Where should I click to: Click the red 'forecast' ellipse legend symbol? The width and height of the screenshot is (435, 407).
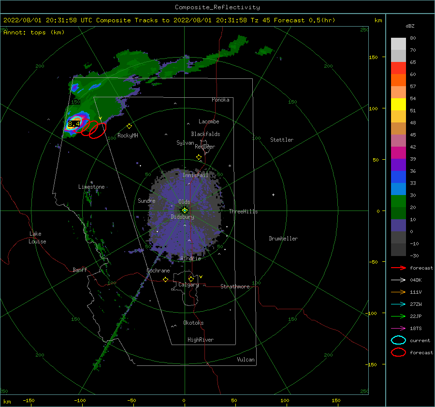coord(398,352)
